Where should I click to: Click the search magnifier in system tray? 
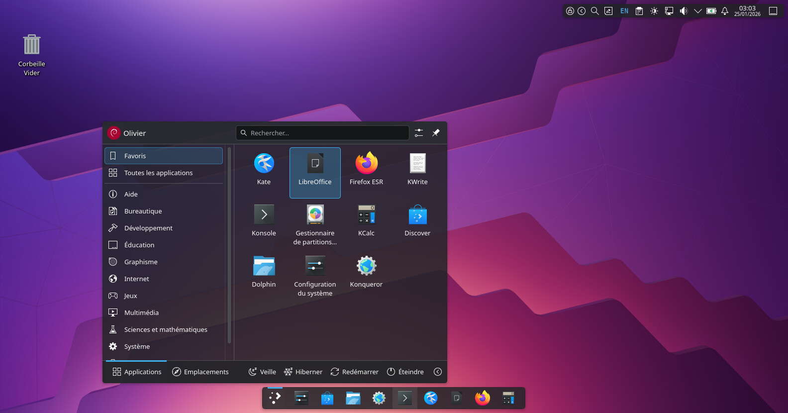(594, 11)
